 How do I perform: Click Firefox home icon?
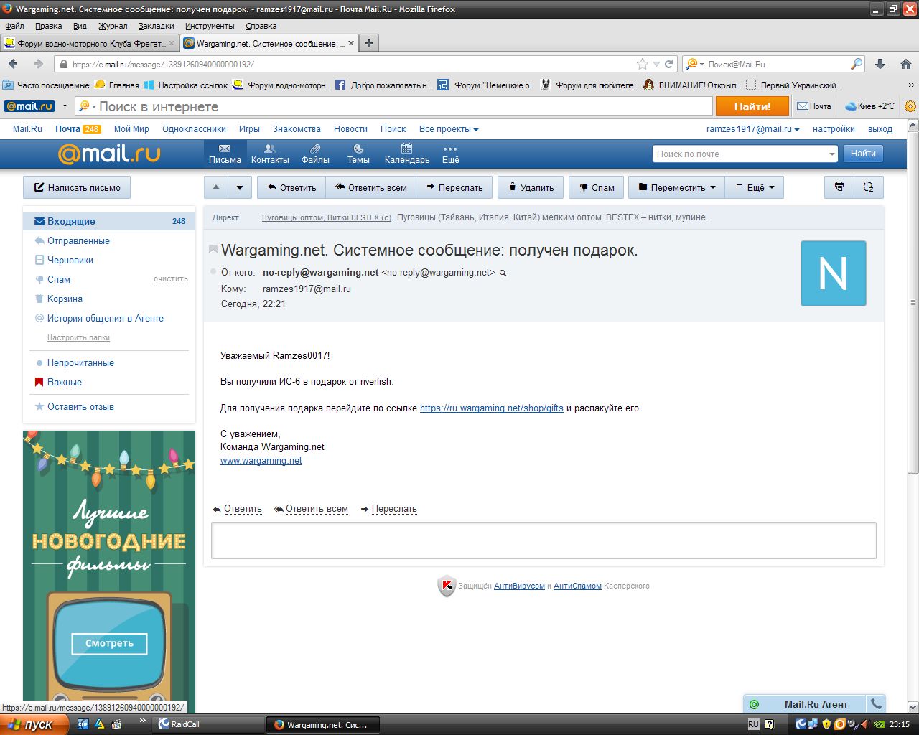(x=905, y=64)
